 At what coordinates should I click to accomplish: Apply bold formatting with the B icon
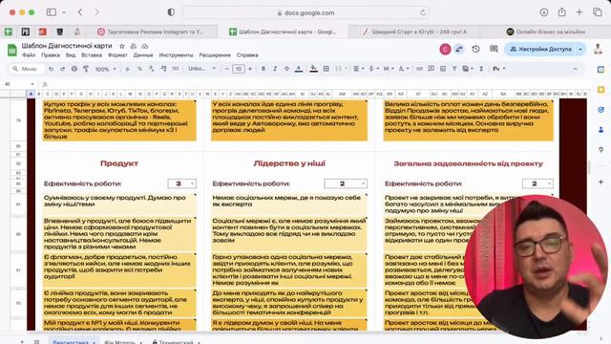263,69
